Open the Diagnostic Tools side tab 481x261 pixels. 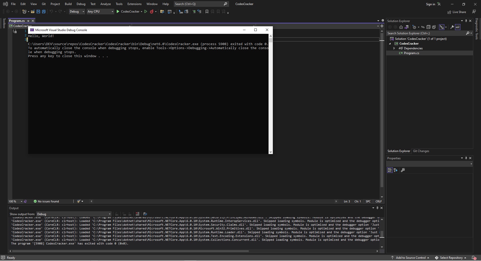(477, 29)
